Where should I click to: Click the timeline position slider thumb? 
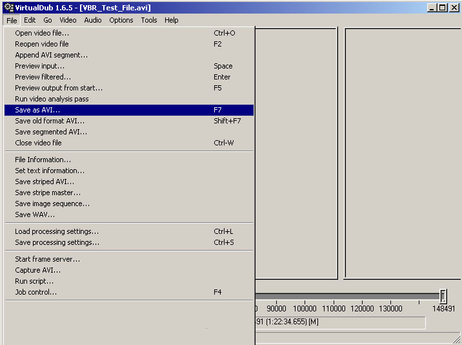click(443, 296)
